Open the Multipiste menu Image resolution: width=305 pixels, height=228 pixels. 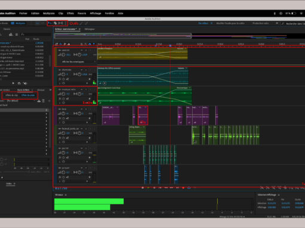(49, 13)
